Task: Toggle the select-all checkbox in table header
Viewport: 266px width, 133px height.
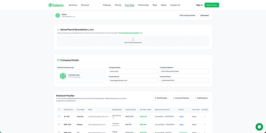Action: pos(59,109)
